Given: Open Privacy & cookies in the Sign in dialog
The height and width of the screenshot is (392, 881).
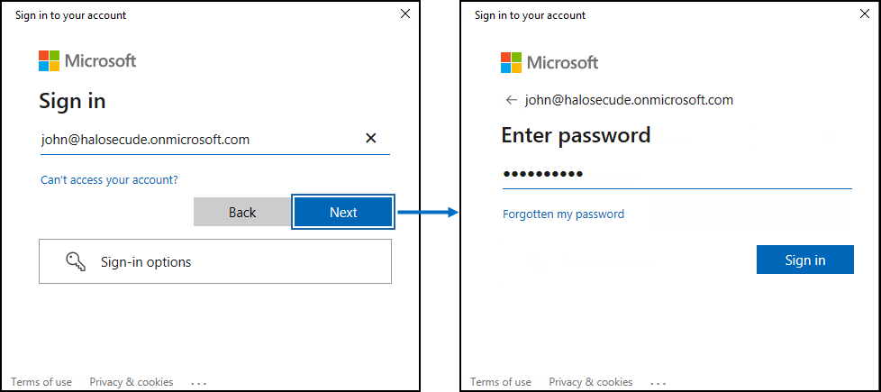Looking at the screenshot, I should pos(132,382).
